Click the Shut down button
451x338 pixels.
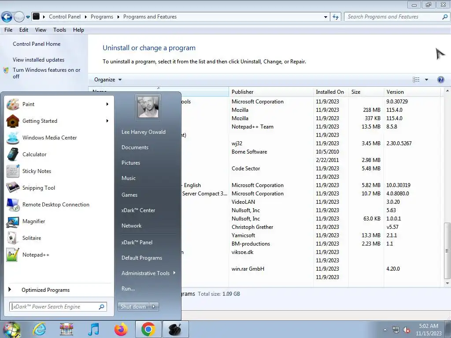(x=133, y=307)
